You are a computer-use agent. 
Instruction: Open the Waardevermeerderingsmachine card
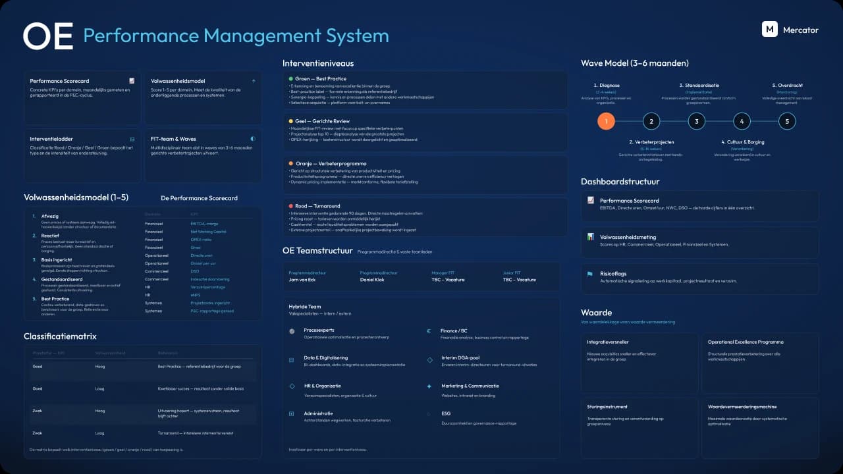coord(760,428)
